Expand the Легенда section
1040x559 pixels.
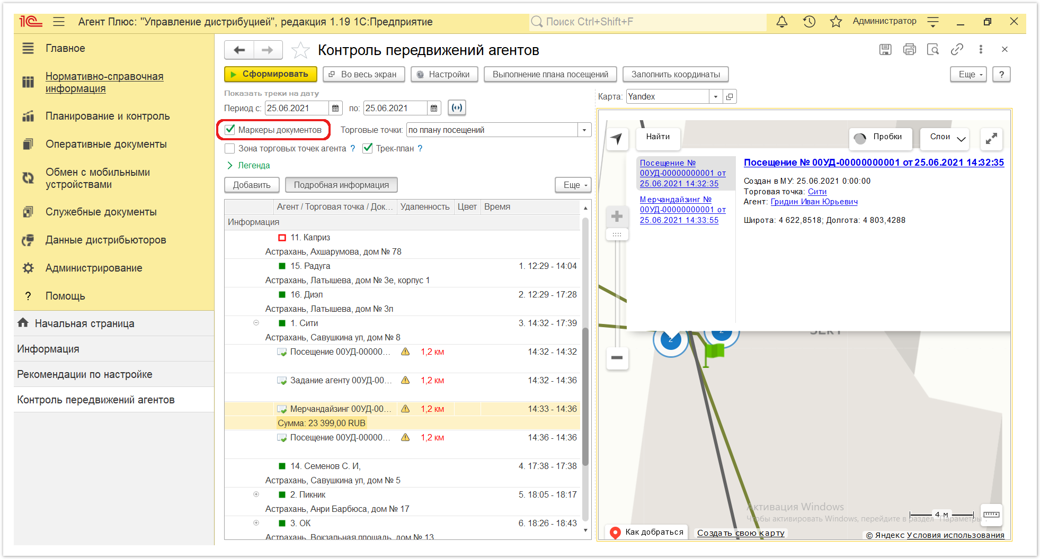pyautogui.click(x=248, y=166)
